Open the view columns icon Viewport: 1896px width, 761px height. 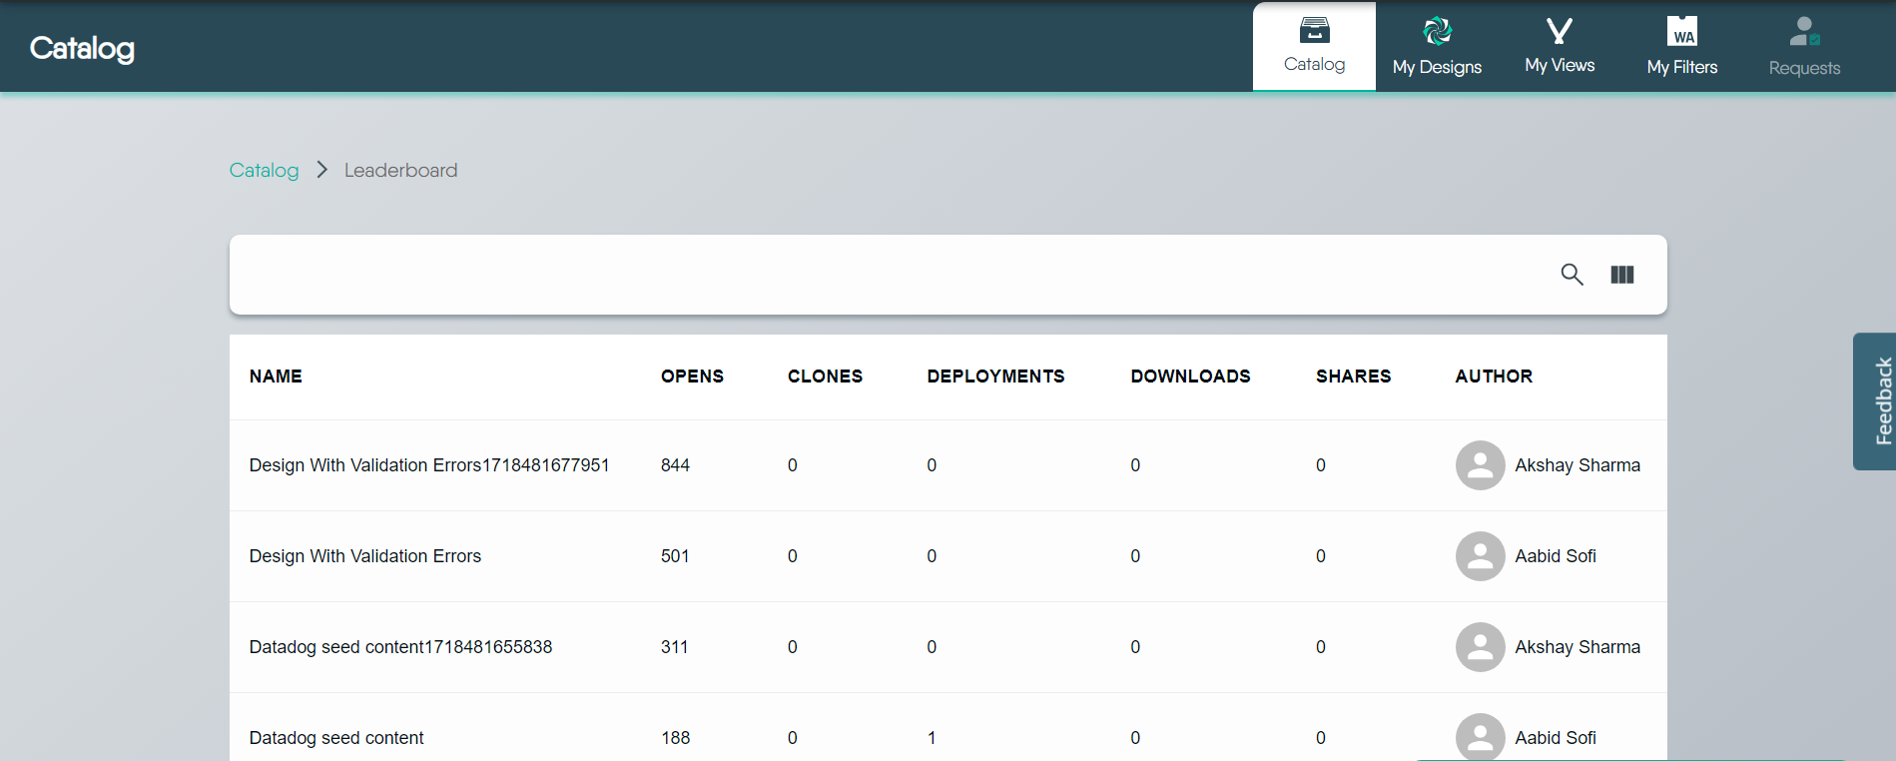1621,275
